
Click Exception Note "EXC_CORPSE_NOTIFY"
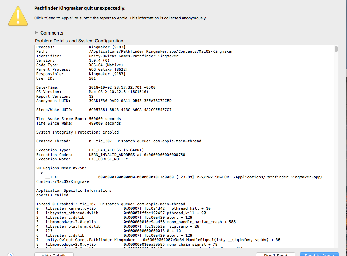(x=108, y=159)
